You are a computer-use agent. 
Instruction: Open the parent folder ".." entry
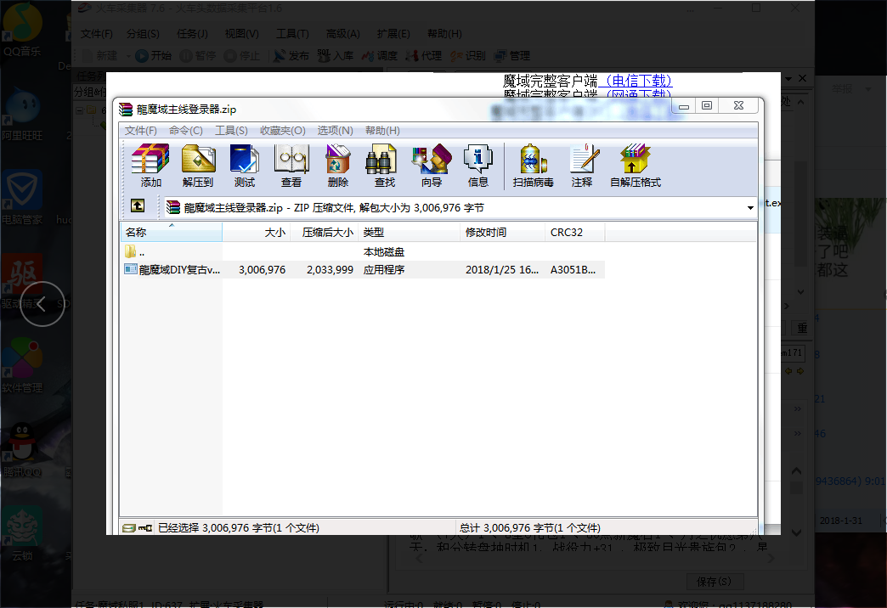141,252
